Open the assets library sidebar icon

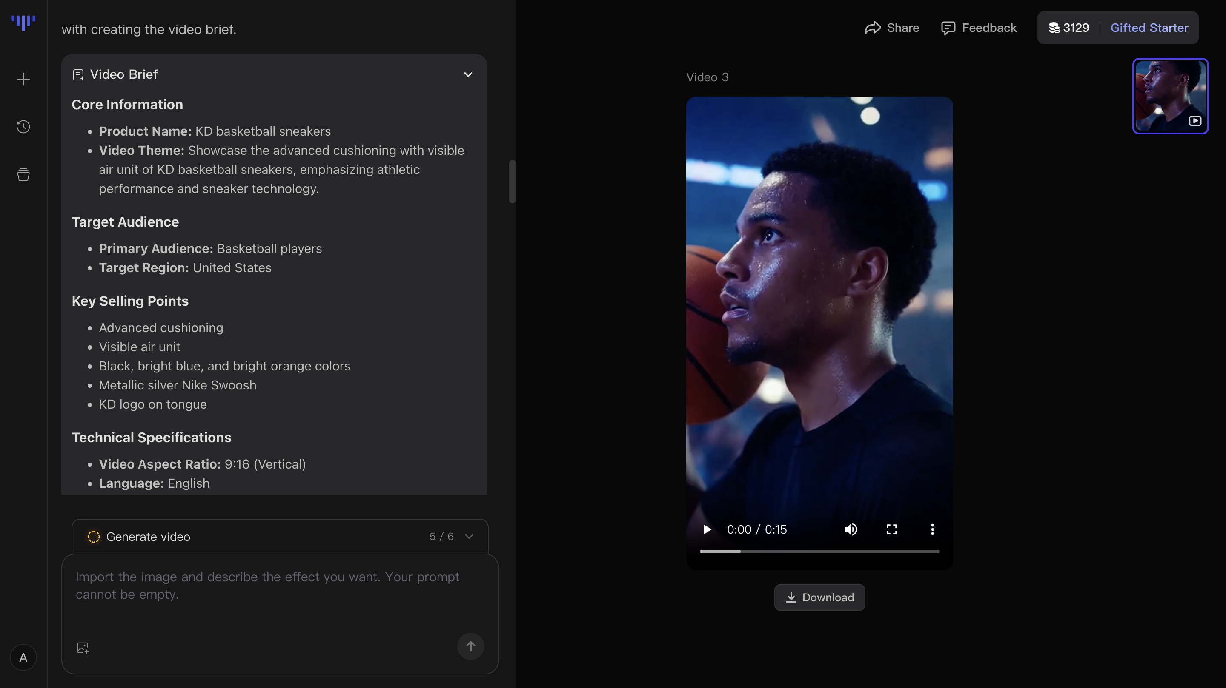pos(23,174)
